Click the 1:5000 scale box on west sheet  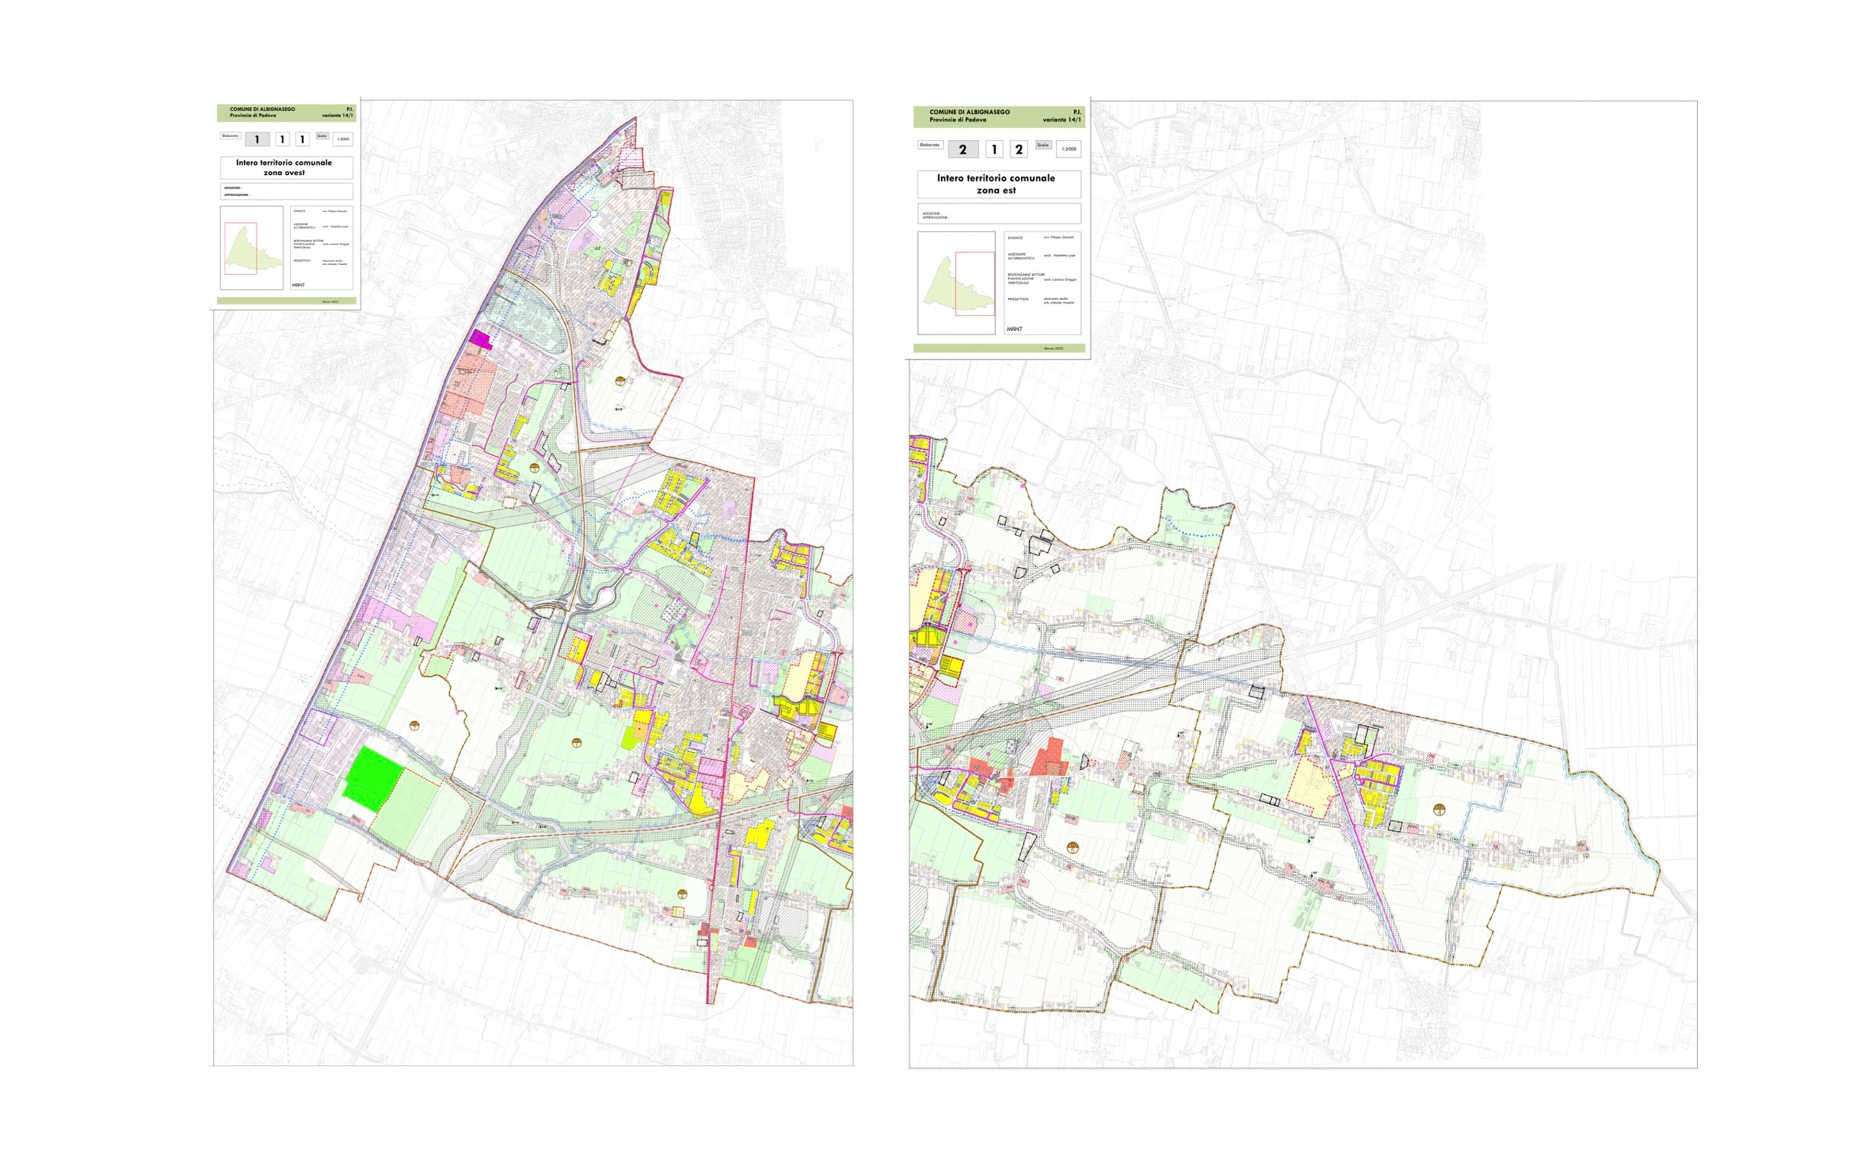[x=343, y=139]
